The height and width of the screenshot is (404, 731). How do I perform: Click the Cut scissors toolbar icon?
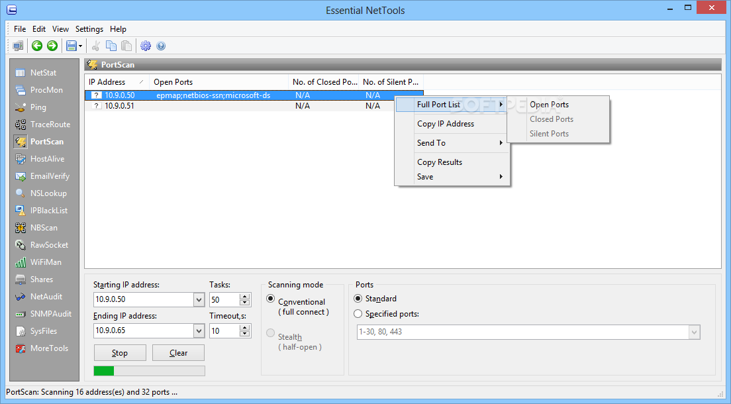tap(96, 46)
